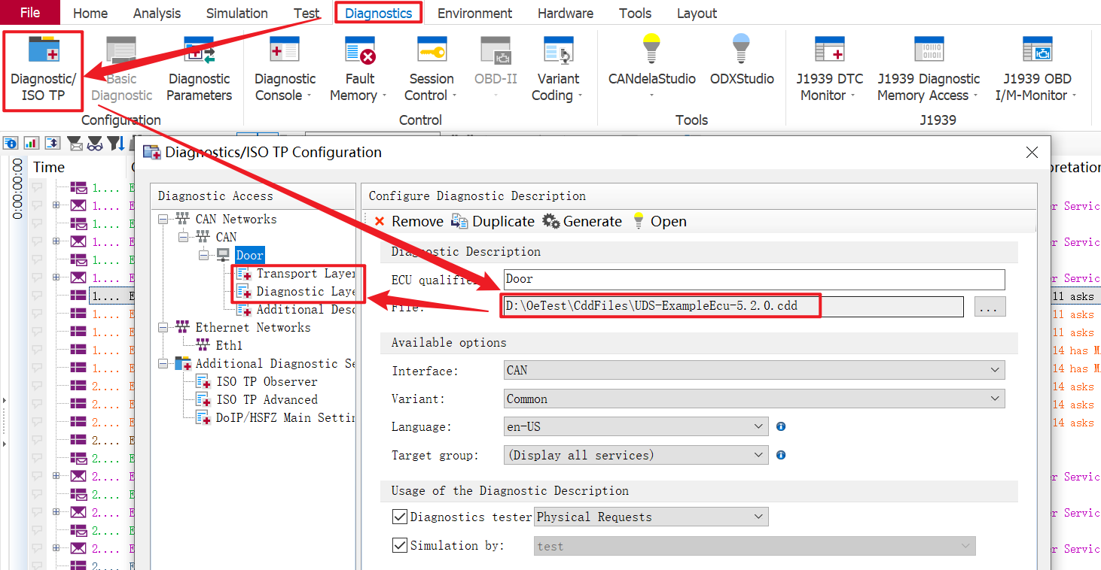The image size is (1101, 570).
Task: Open Diagnostic Parameters in the ribbon
Action: coord(199,69)
